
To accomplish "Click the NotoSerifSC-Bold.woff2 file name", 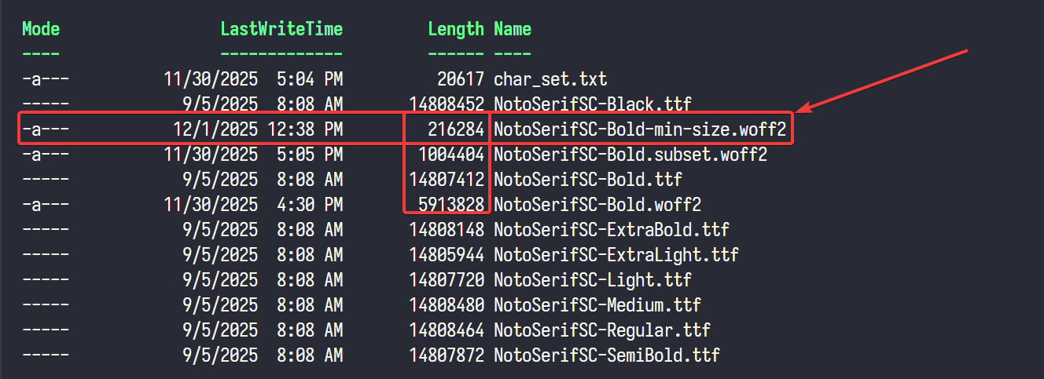I will tap(597, 205).
